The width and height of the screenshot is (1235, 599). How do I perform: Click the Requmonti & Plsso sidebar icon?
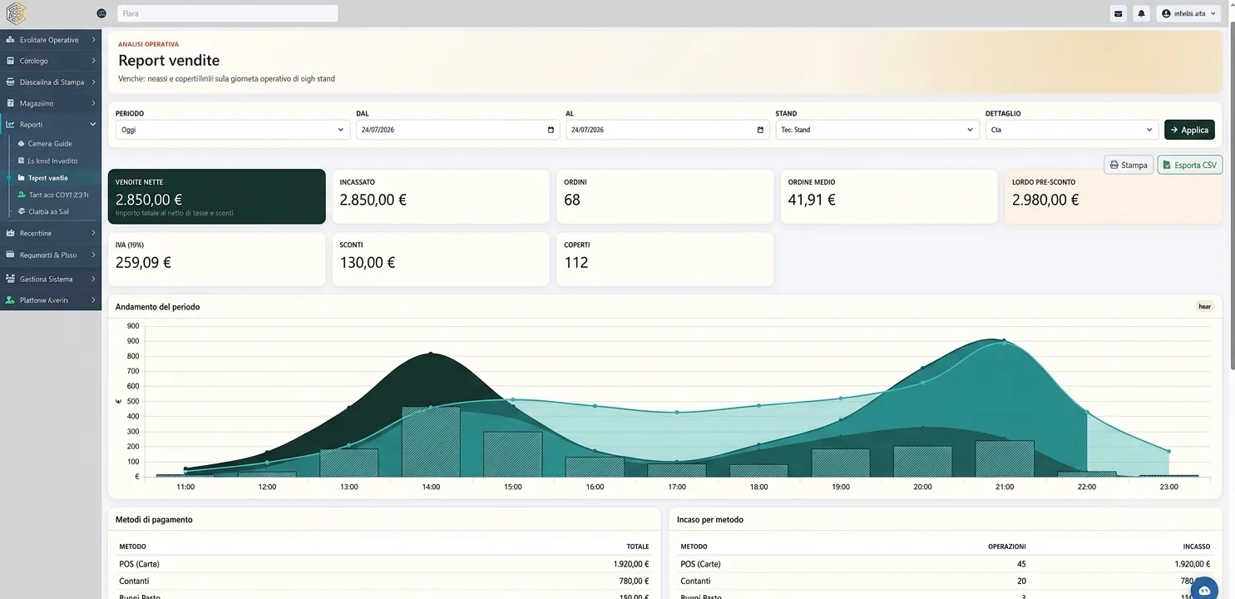[10, 255]
